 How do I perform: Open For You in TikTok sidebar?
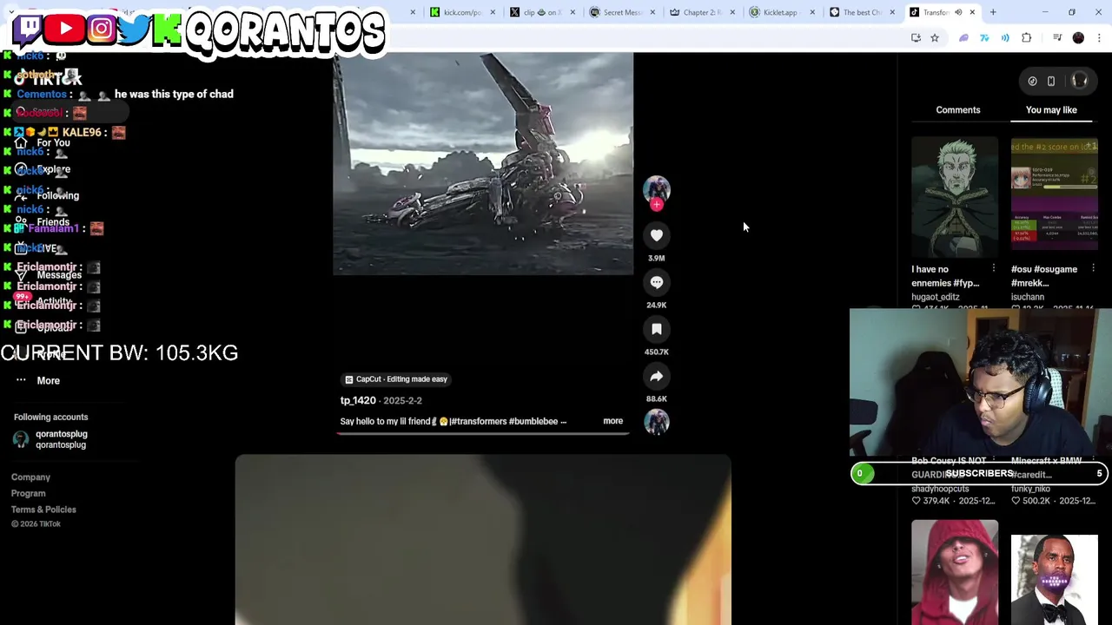coord(53,142)
